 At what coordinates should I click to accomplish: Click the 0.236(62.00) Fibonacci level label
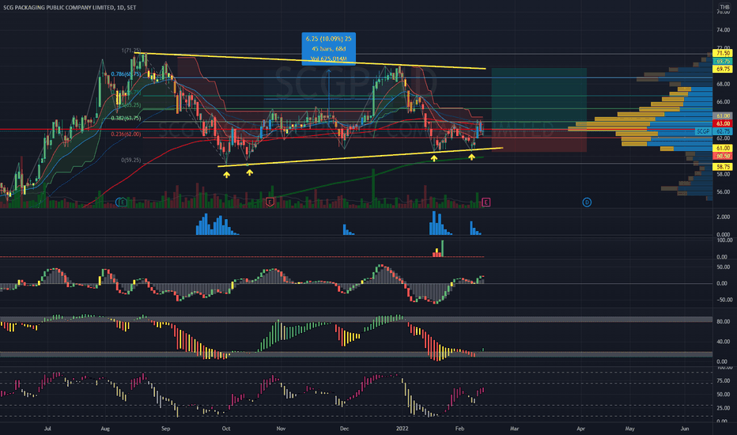point(126,134)
